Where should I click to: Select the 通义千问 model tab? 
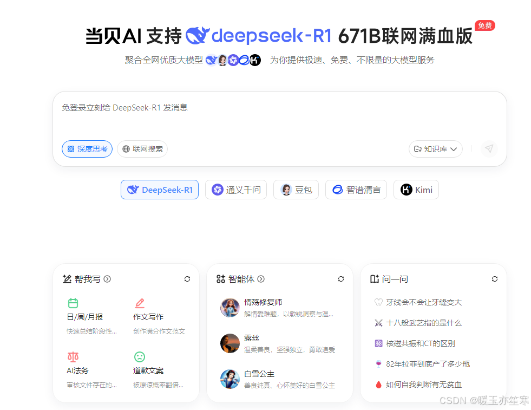236,190
